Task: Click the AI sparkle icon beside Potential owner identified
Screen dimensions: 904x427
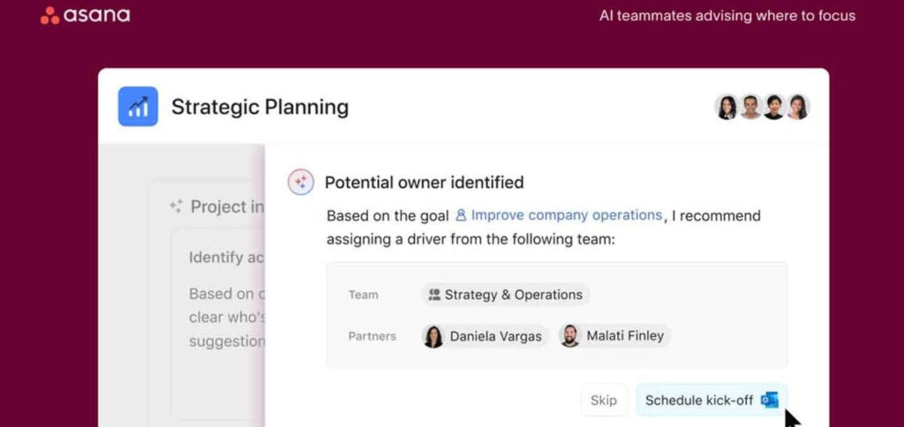Action: (x=301, y=183)
